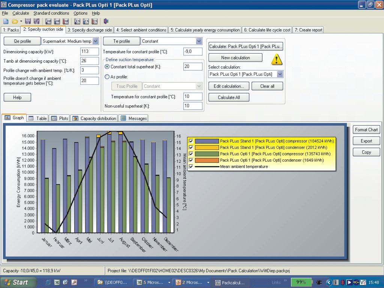Click the warning triangle icon
Image resolution: width=384 pixels, height=288 pixels.
click(x=277, y=59)
